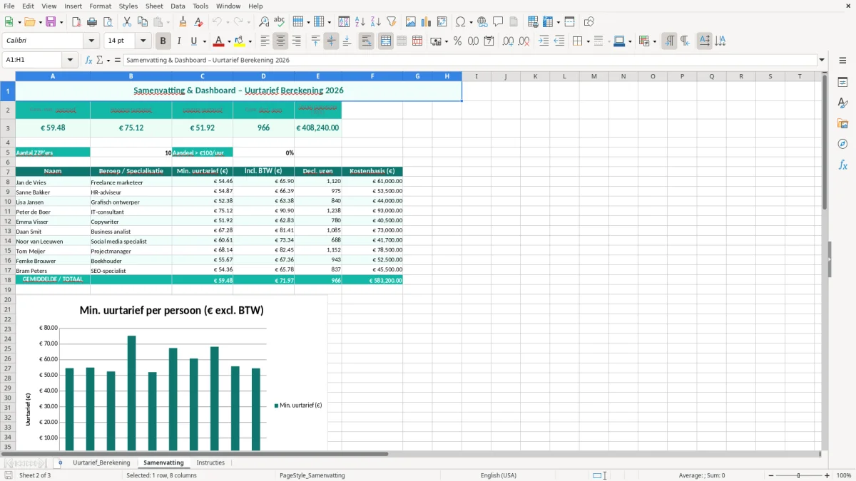Expand the background color dropdown arrow
856x481 pixels.
coord(250,41)
